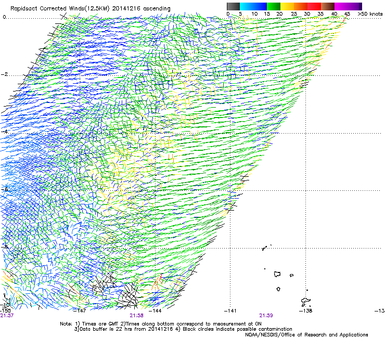Image resolution: width=385 pixels, height=338 pixels.
Task: Select the brown 35-40 knot legend segment
Action: [x=328, y=6]
